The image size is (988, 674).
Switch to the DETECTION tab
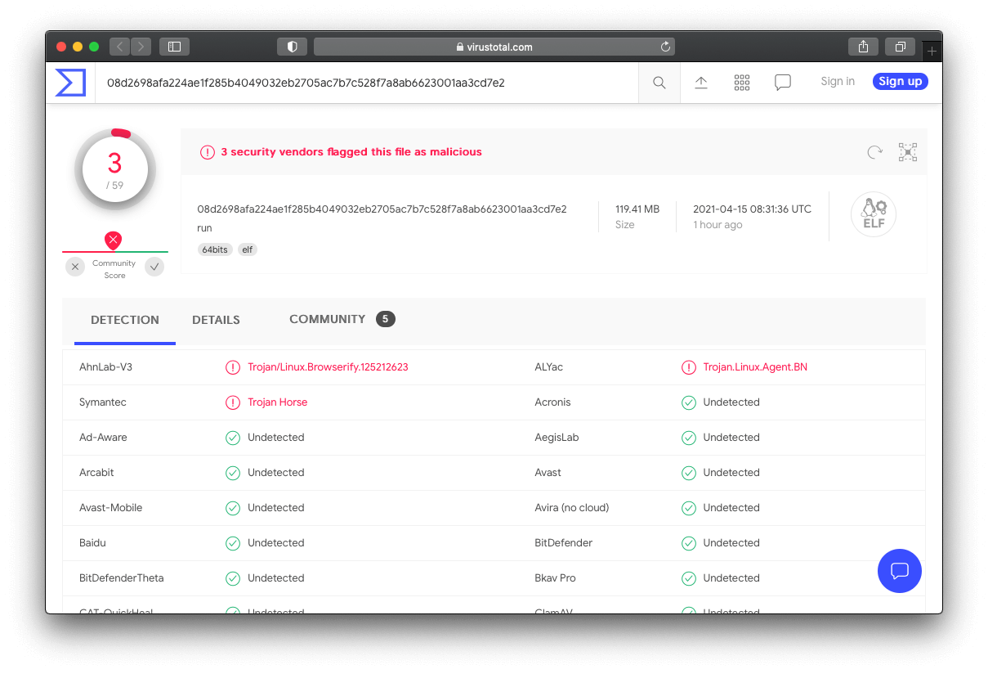(x=125, y=320)
